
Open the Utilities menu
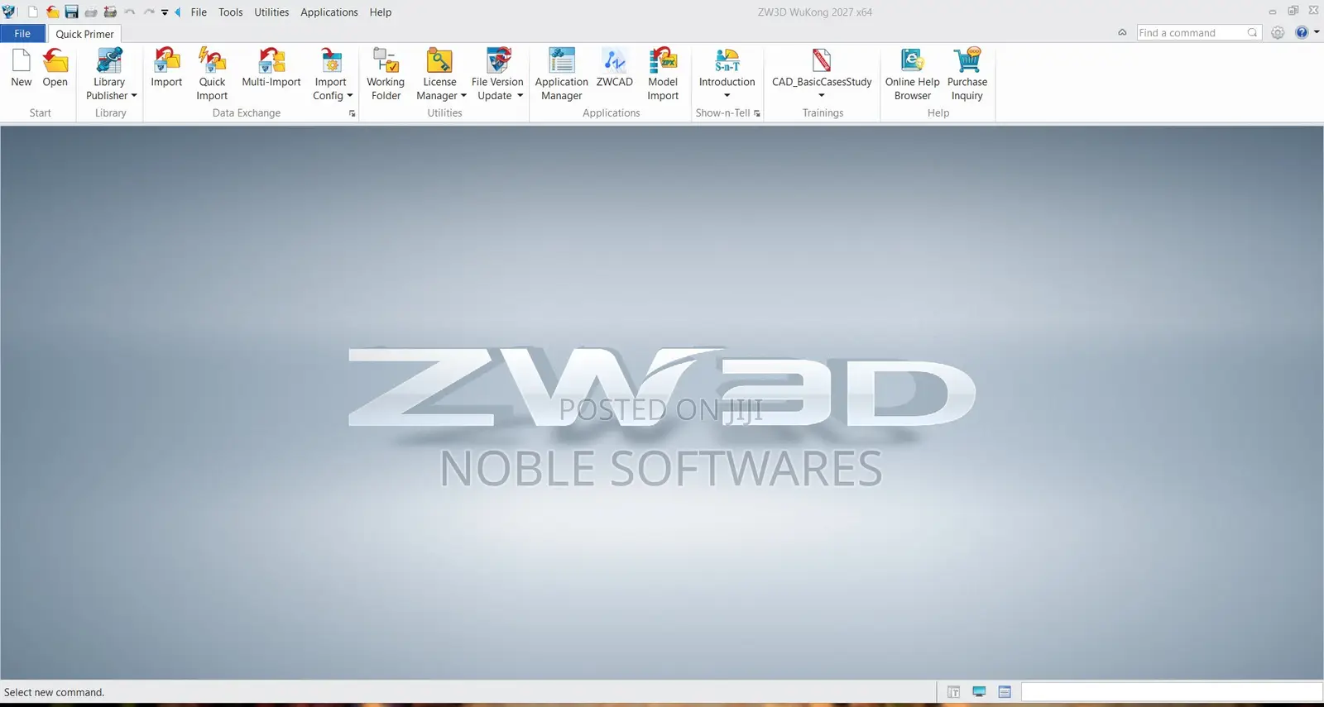(x=271, y=12)
